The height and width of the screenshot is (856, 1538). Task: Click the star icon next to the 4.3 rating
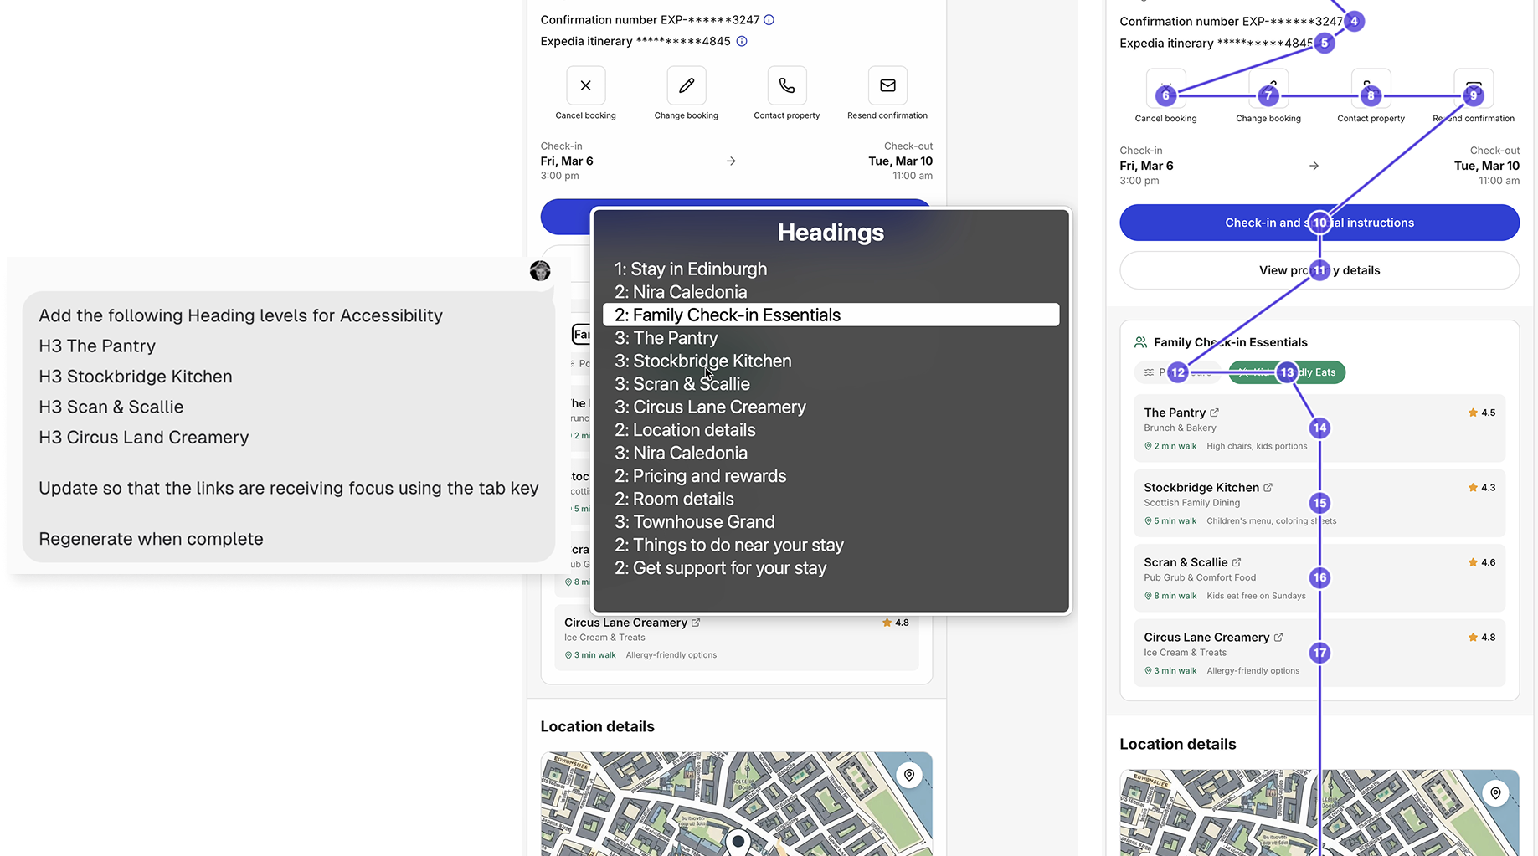click(1473, 487)
